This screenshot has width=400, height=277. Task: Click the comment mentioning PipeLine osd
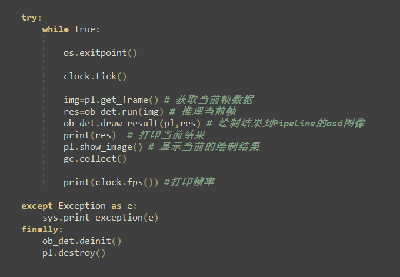[x=286, y=124]
